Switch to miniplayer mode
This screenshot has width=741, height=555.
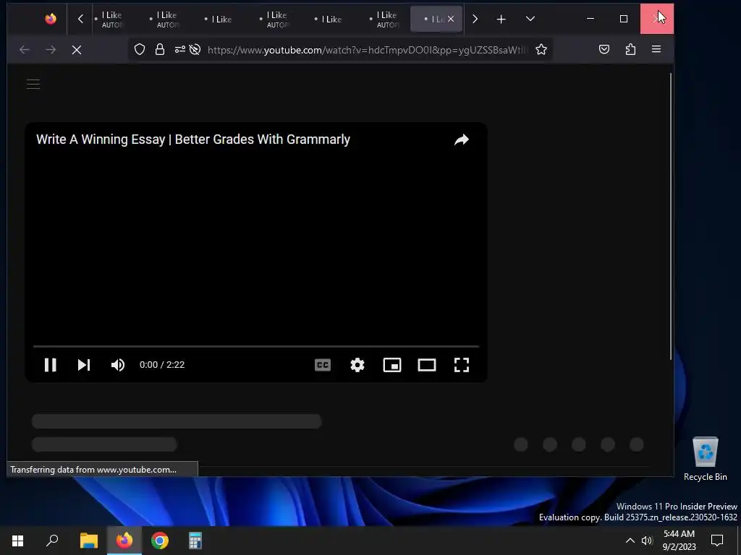coord(392,365)
